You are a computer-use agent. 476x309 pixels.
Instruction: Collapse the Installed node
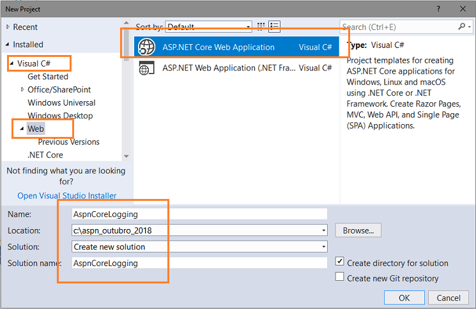(x=8, y=45)
